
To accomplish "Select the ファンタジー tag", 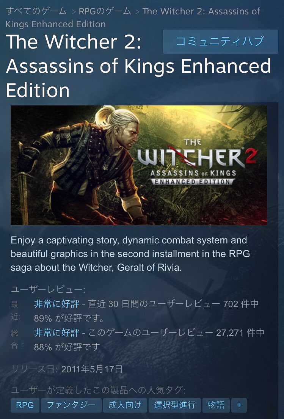I will click(x=71, y=405).
